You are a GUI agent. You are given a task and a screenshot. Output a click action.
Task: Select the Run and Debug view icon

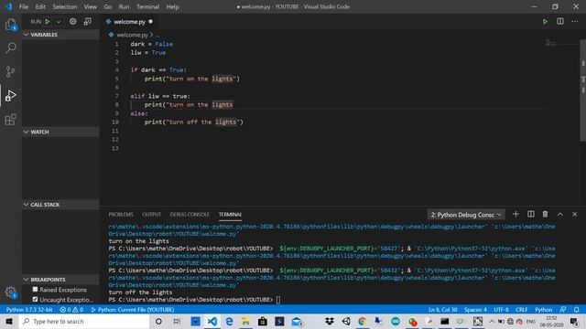[x=10, y=95]
